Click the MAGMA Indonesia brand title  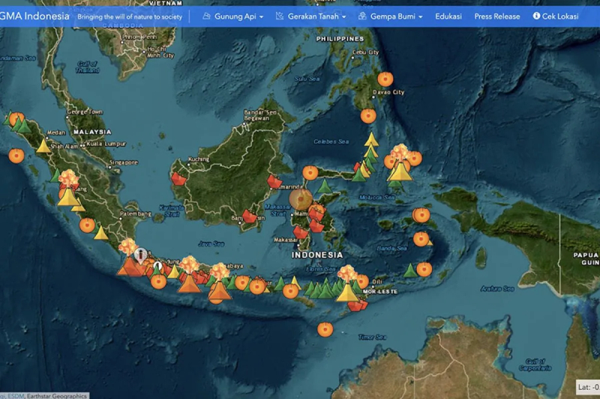pos(35,16)
